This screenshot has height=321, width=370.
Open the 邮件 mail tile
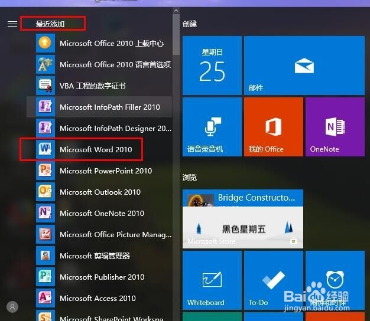coord(304,65)
